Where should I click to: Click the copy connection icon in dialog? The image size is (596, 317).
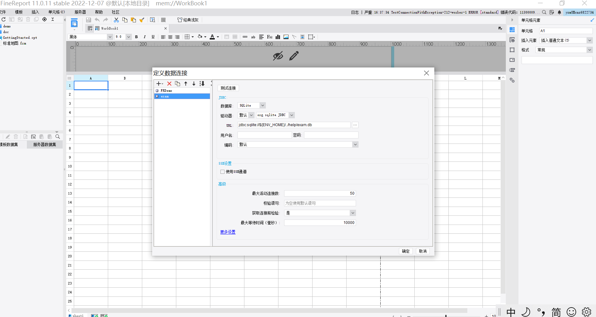pos(178,84)
